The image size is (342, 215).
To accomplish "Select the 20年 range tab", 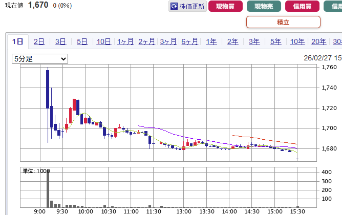I will coord(318,42).
